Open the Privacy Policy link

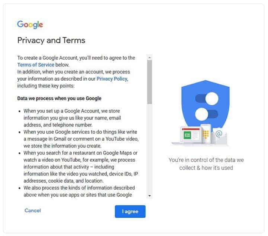112,79
